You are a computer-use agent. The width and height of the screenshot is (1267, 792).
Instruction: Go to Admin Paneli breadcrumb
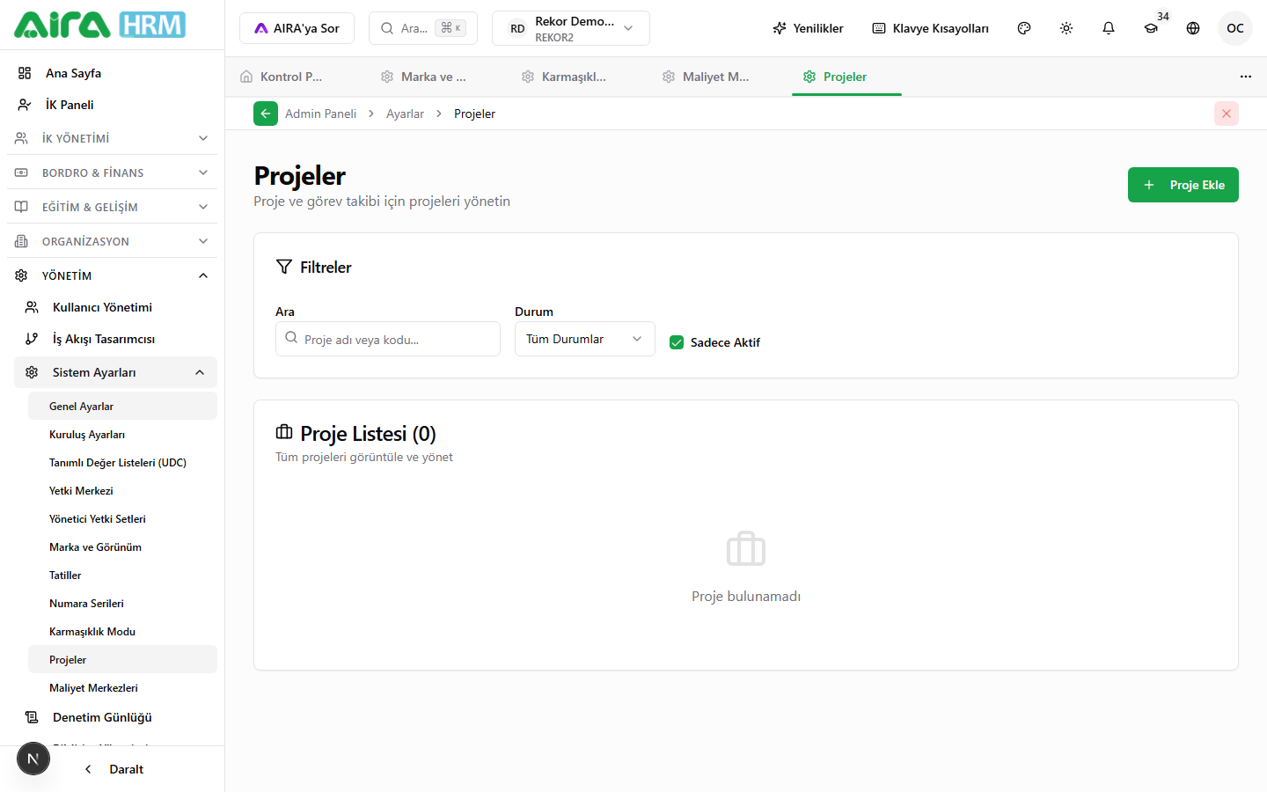point(320,114)
